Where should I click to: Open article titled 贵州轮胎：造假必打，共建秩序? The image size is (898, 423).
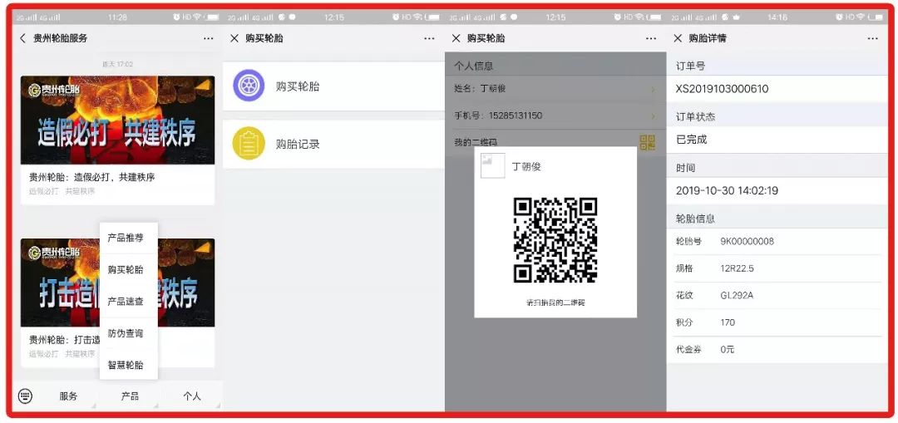click(91, 177)
